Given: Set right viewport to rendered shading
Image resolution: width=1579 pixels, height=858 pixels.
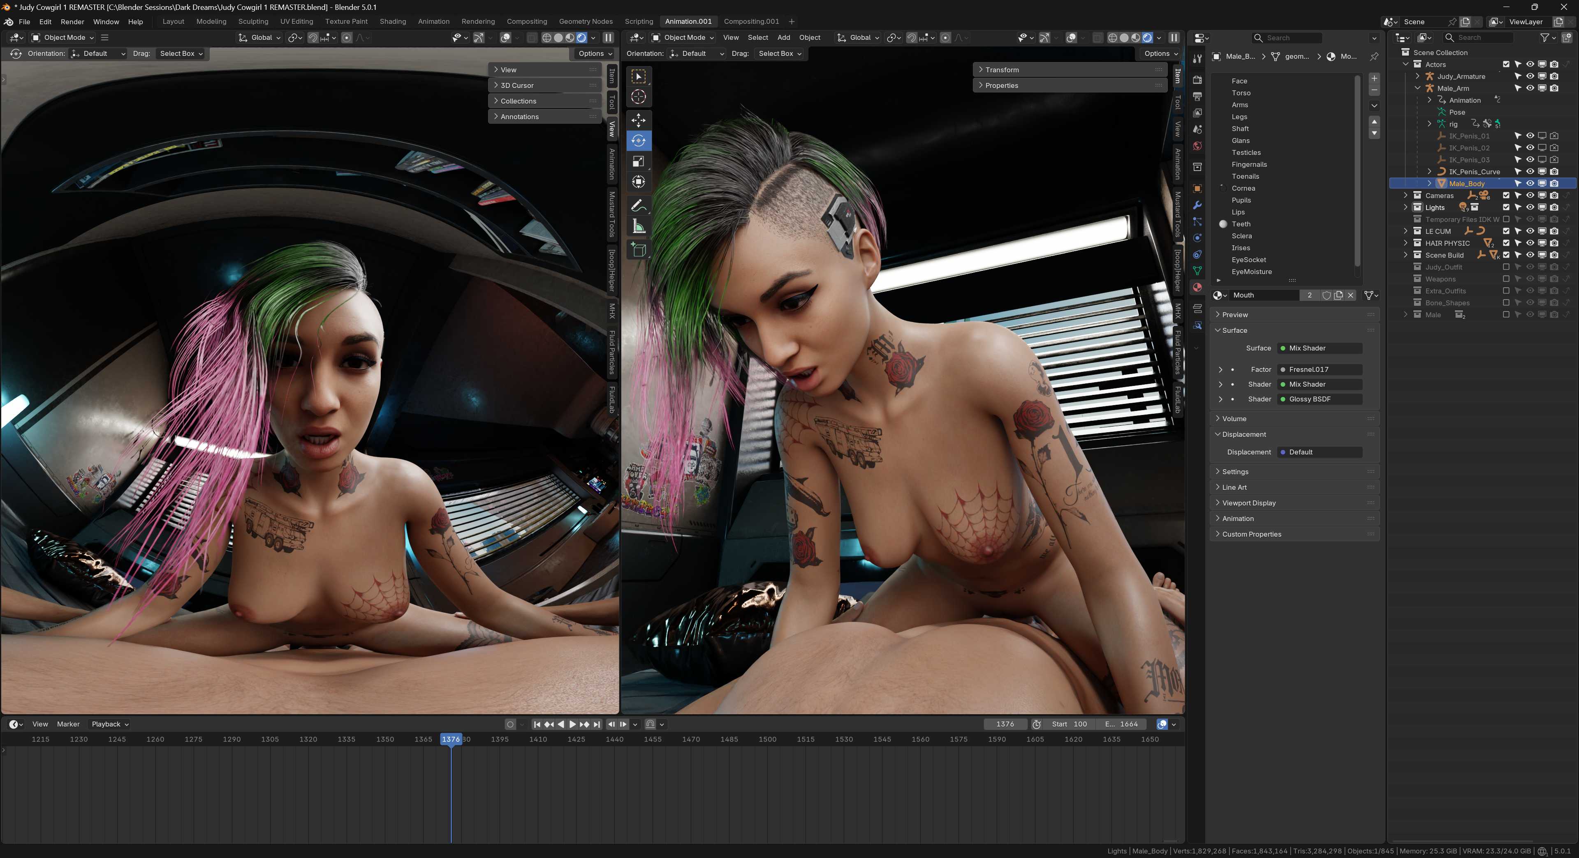Looking at the screenshot, I should pyautogui.click(x=1148, y=38).
